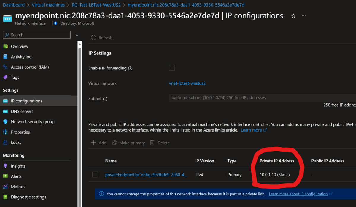Favorite this resource with the star icon
The width and height of the screenshot is (356, 207).
[x=293, y=16]
